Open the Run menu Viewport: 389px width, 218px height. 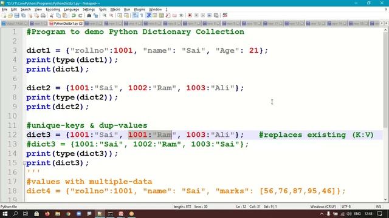pyautogui.click(x=127, y=10)
